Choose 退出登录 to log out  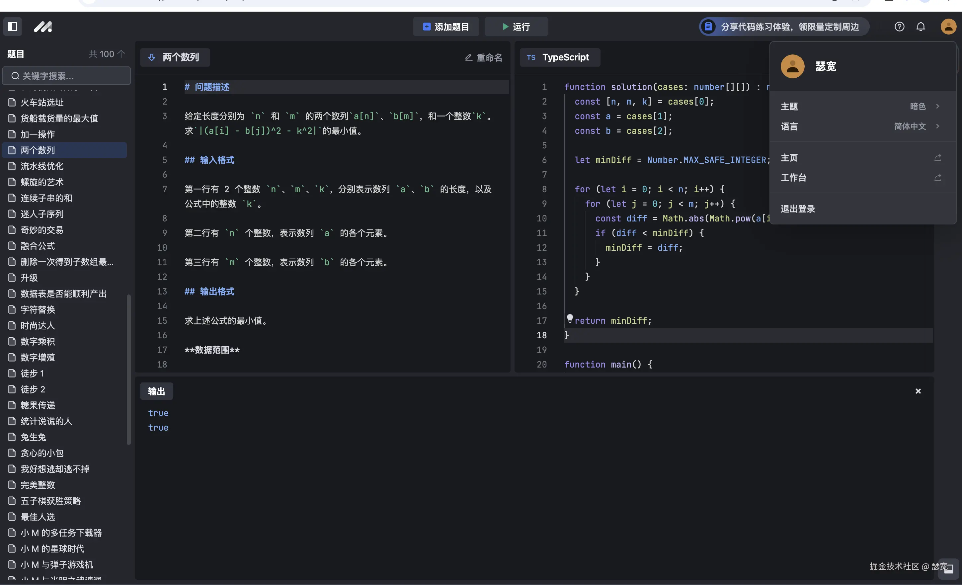[798, 209]
